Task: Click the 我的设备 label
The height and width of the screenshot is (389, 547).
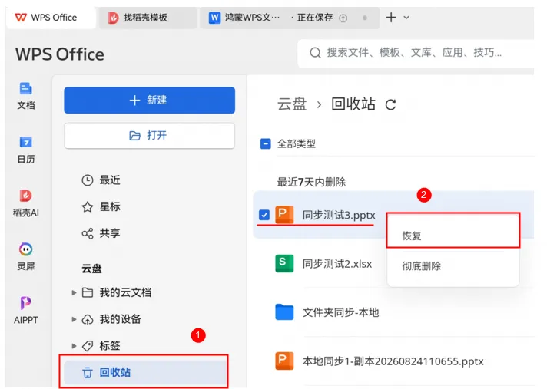Action: coord(121,319)
